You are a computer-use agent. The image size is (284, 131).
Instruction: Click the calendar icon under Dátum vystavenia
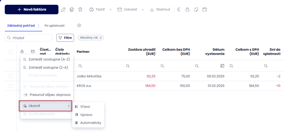222,66
